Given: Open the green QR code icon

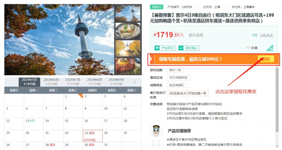Looking at the screenshot, I should point(270,48).
